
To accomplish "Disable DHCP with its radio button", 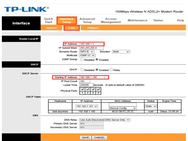I will [82, 70].
